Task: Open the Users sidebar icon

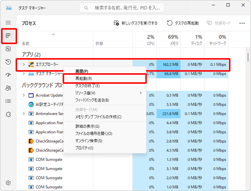Action: pyautogui.click(x=8, y=88)
